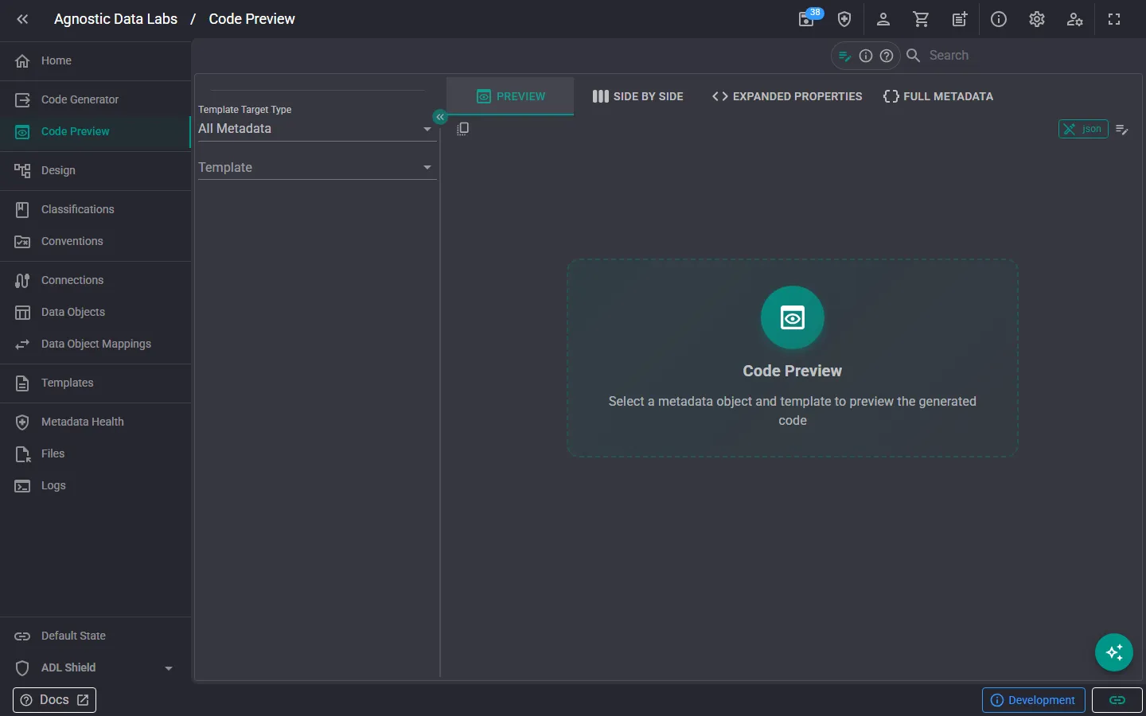The height and width of the screenshot is (716, 1146).
Task: Click the edit-list icon beside search
Action: point(845,56)
